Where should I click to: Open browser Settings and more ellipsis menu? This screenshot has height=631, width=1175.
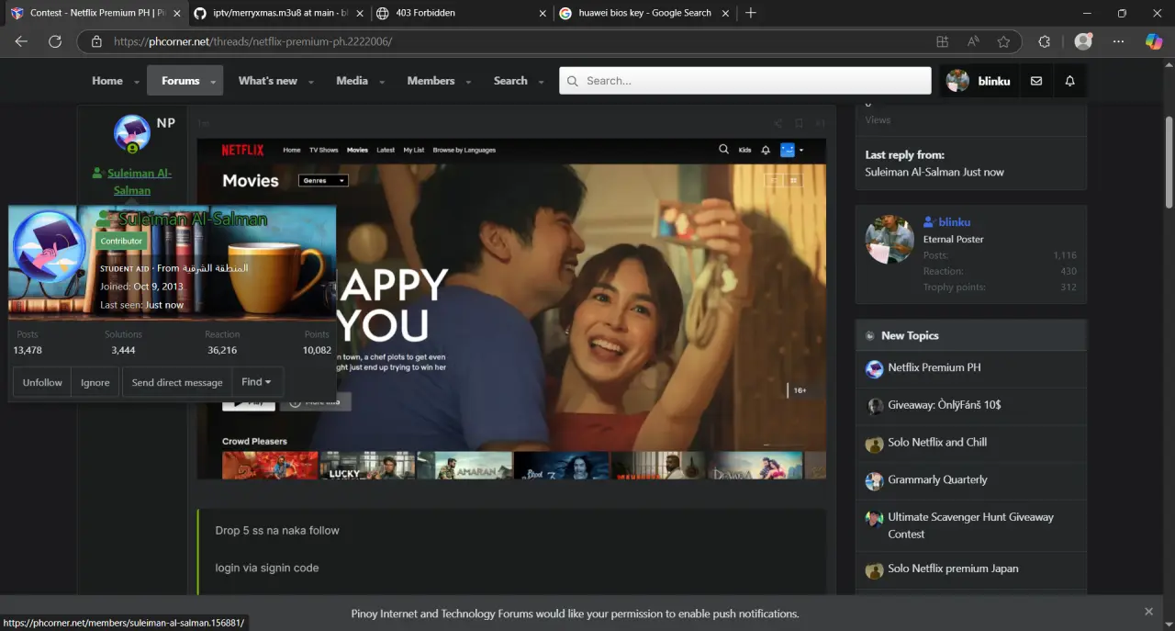[1118, 41]
